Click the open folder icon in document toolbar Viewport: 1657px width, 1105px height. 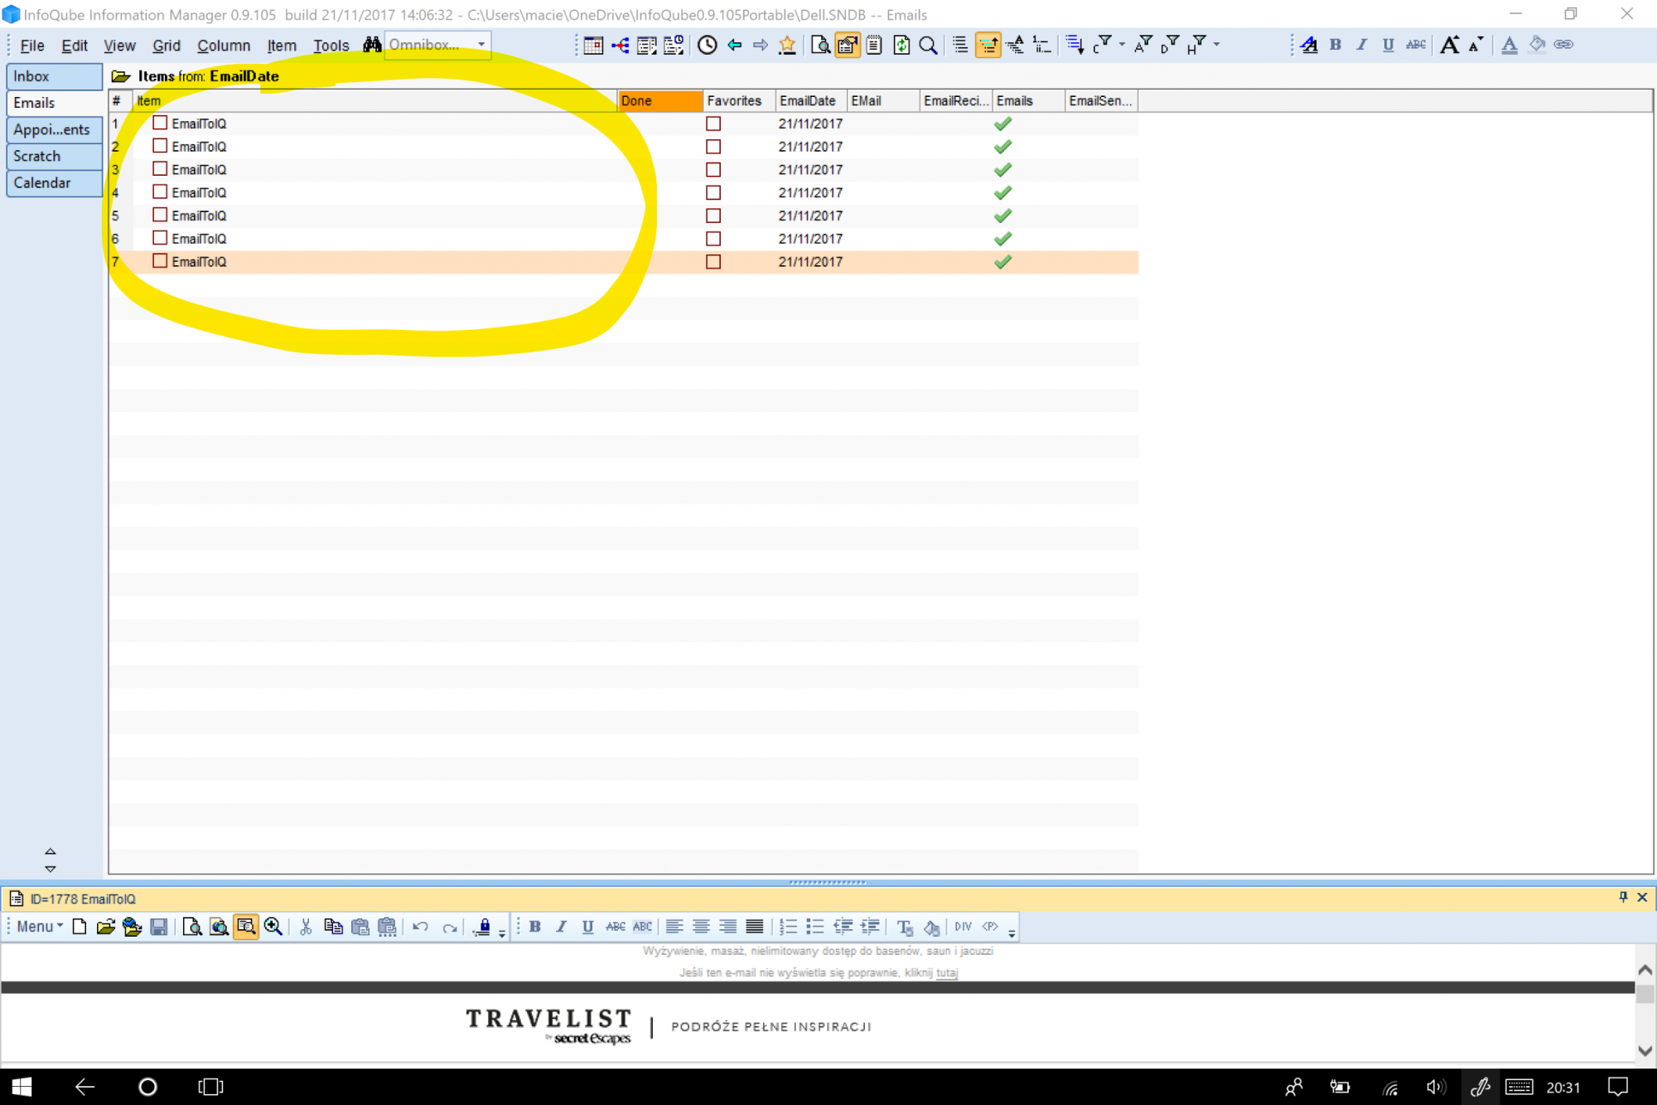coord(105,927)
